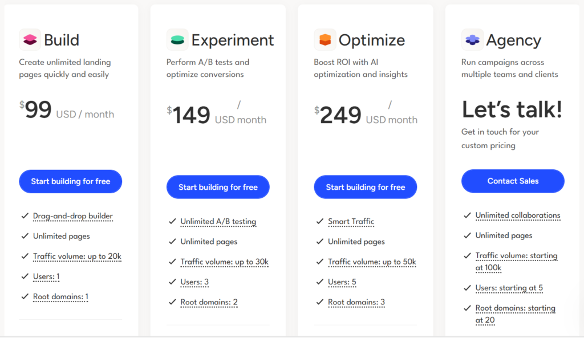Viewport: 584px width, 338px height.
Task: Open the Smart Traffic feature link
Action: [351, 222]
